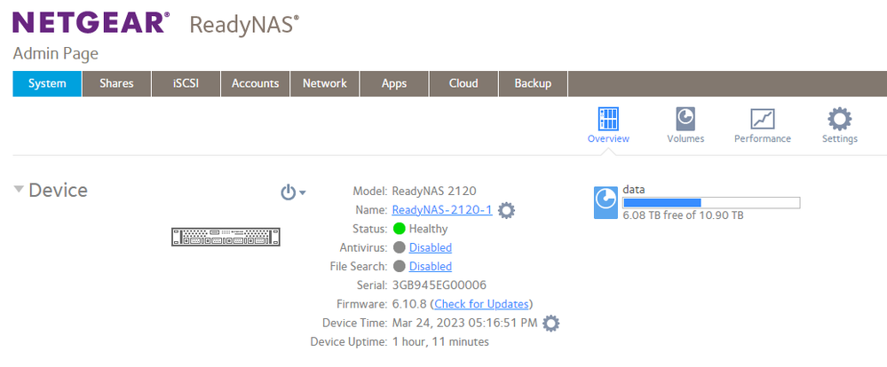Click the data volume name label

(x=634, y=190)
